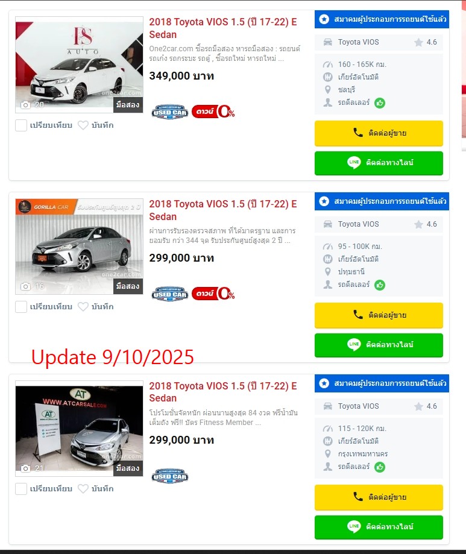Click Used Car association badge on third listing
The width and height of the screenshot is (466, 554).
[170, 476]
